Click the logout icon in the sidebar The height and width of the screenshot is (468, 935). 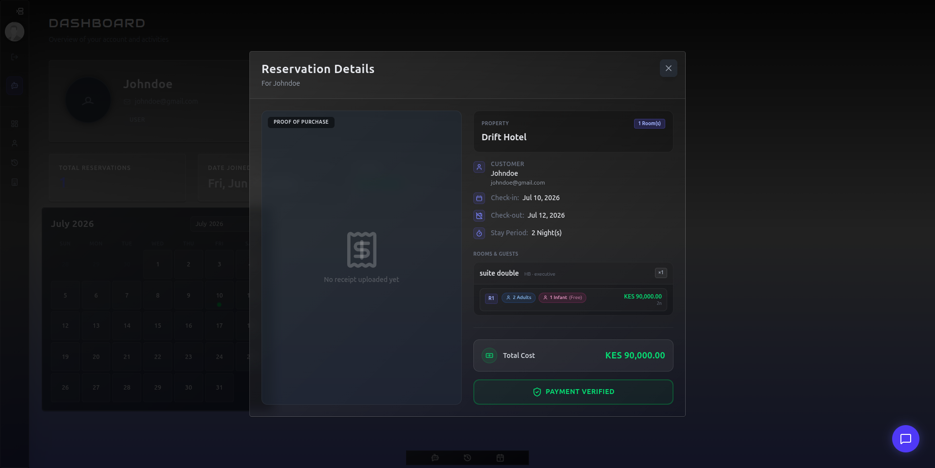point(15,57)
